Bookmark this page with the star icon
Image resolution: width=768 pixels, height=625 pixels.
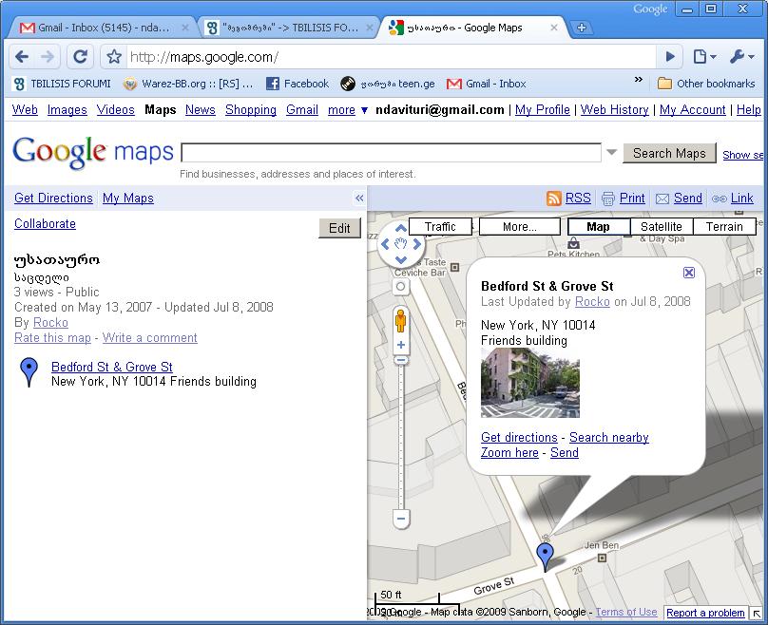point(114,57)
